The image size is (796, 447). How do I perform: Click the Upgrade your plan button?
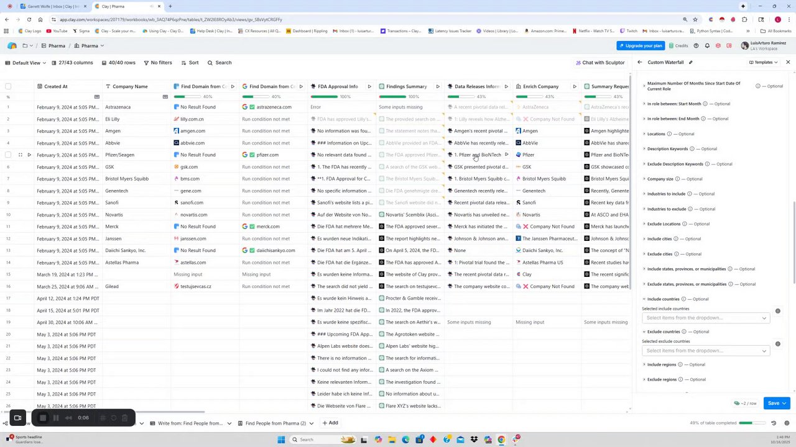point(640,45)
